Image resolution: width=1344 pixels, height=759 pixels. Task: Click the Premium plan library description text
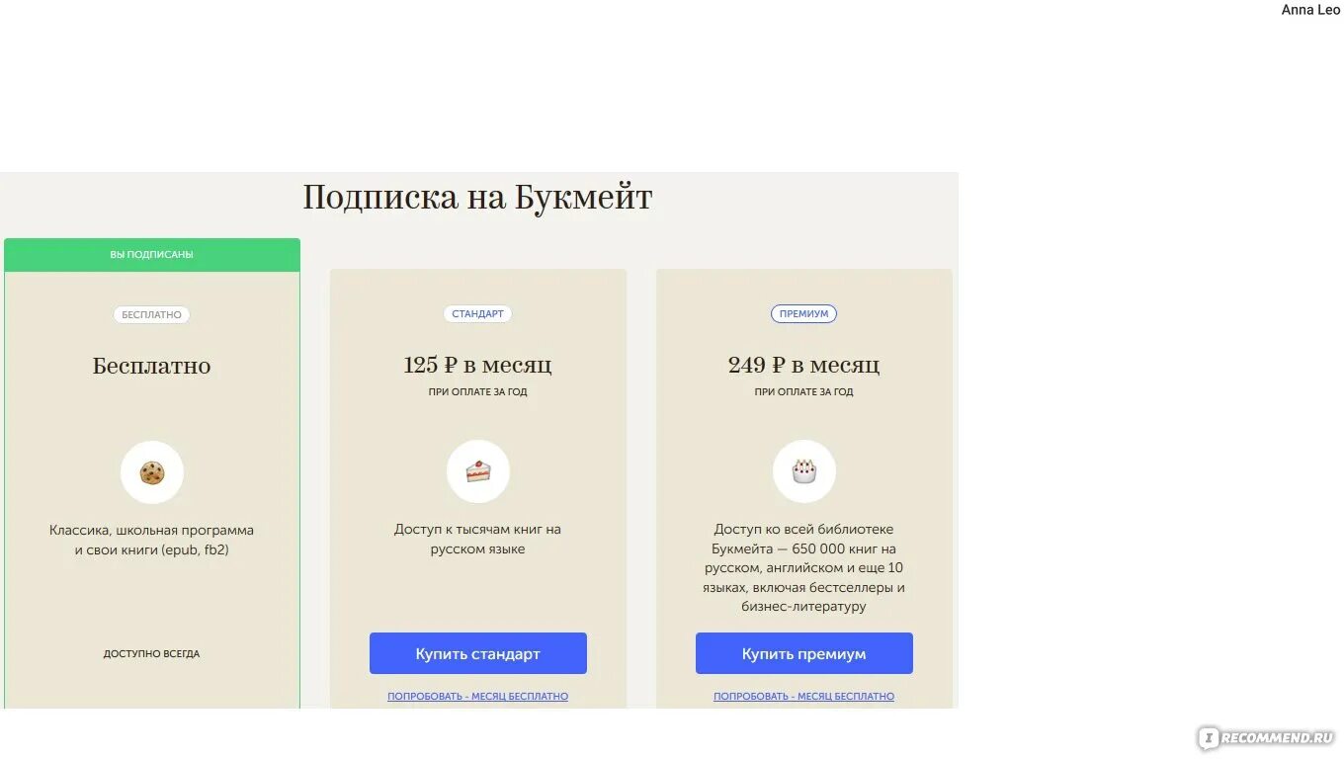pos(804,568)
